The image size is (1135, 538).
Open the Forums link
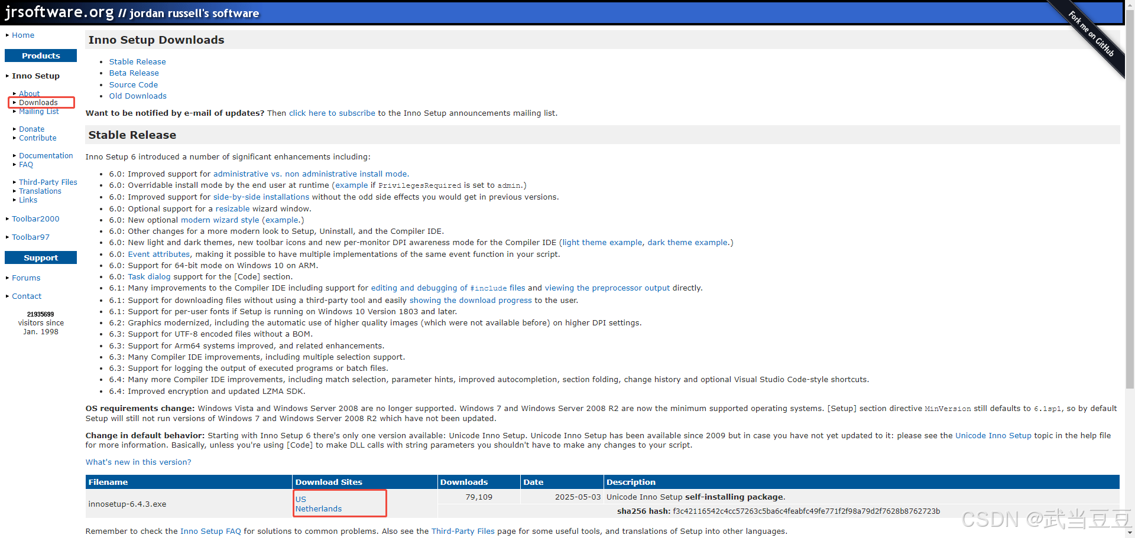tap(26, 278)
